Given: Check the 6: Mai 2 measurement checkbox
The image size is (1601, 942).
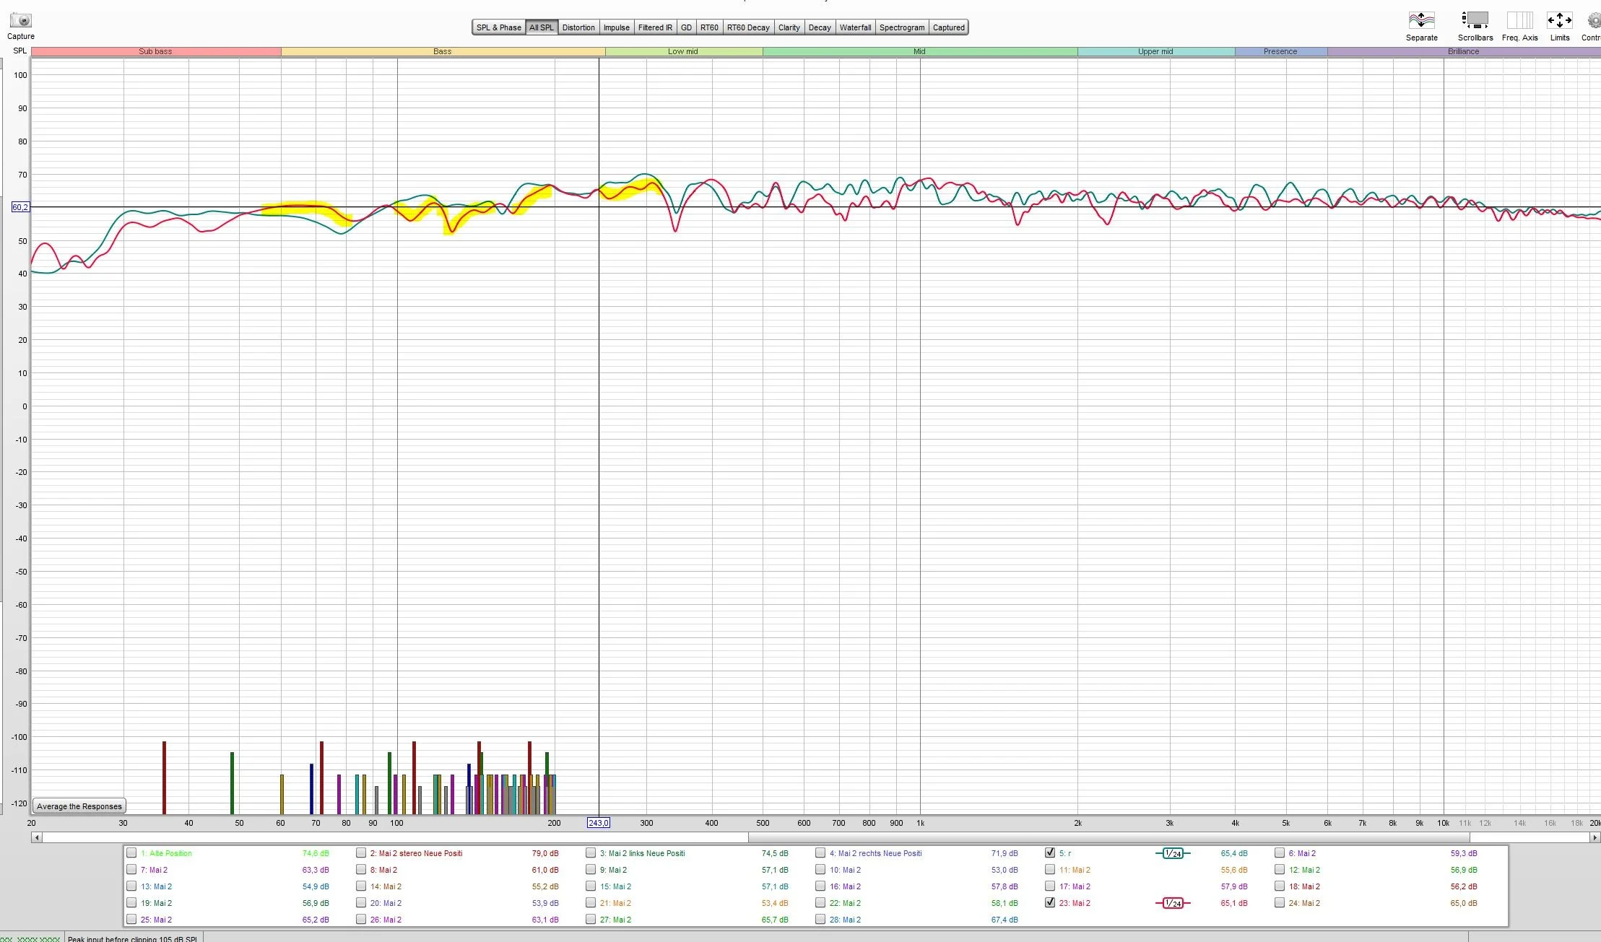Looking at the screenshot, I should [x=1280, y=852].
